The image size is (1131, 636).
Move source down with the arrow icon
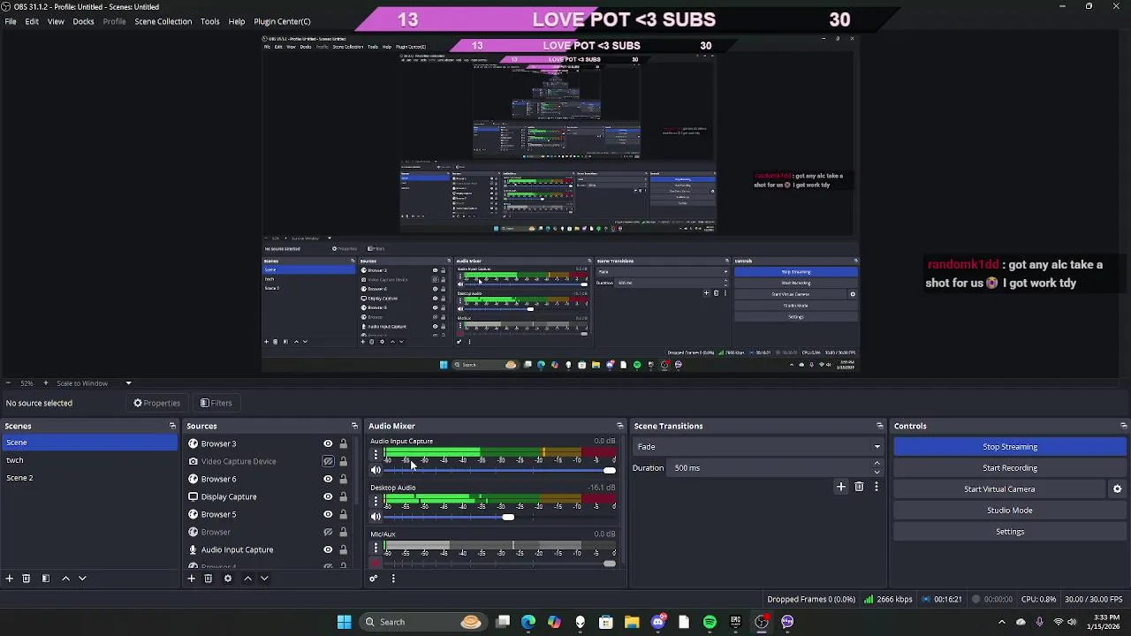(264, 579)
